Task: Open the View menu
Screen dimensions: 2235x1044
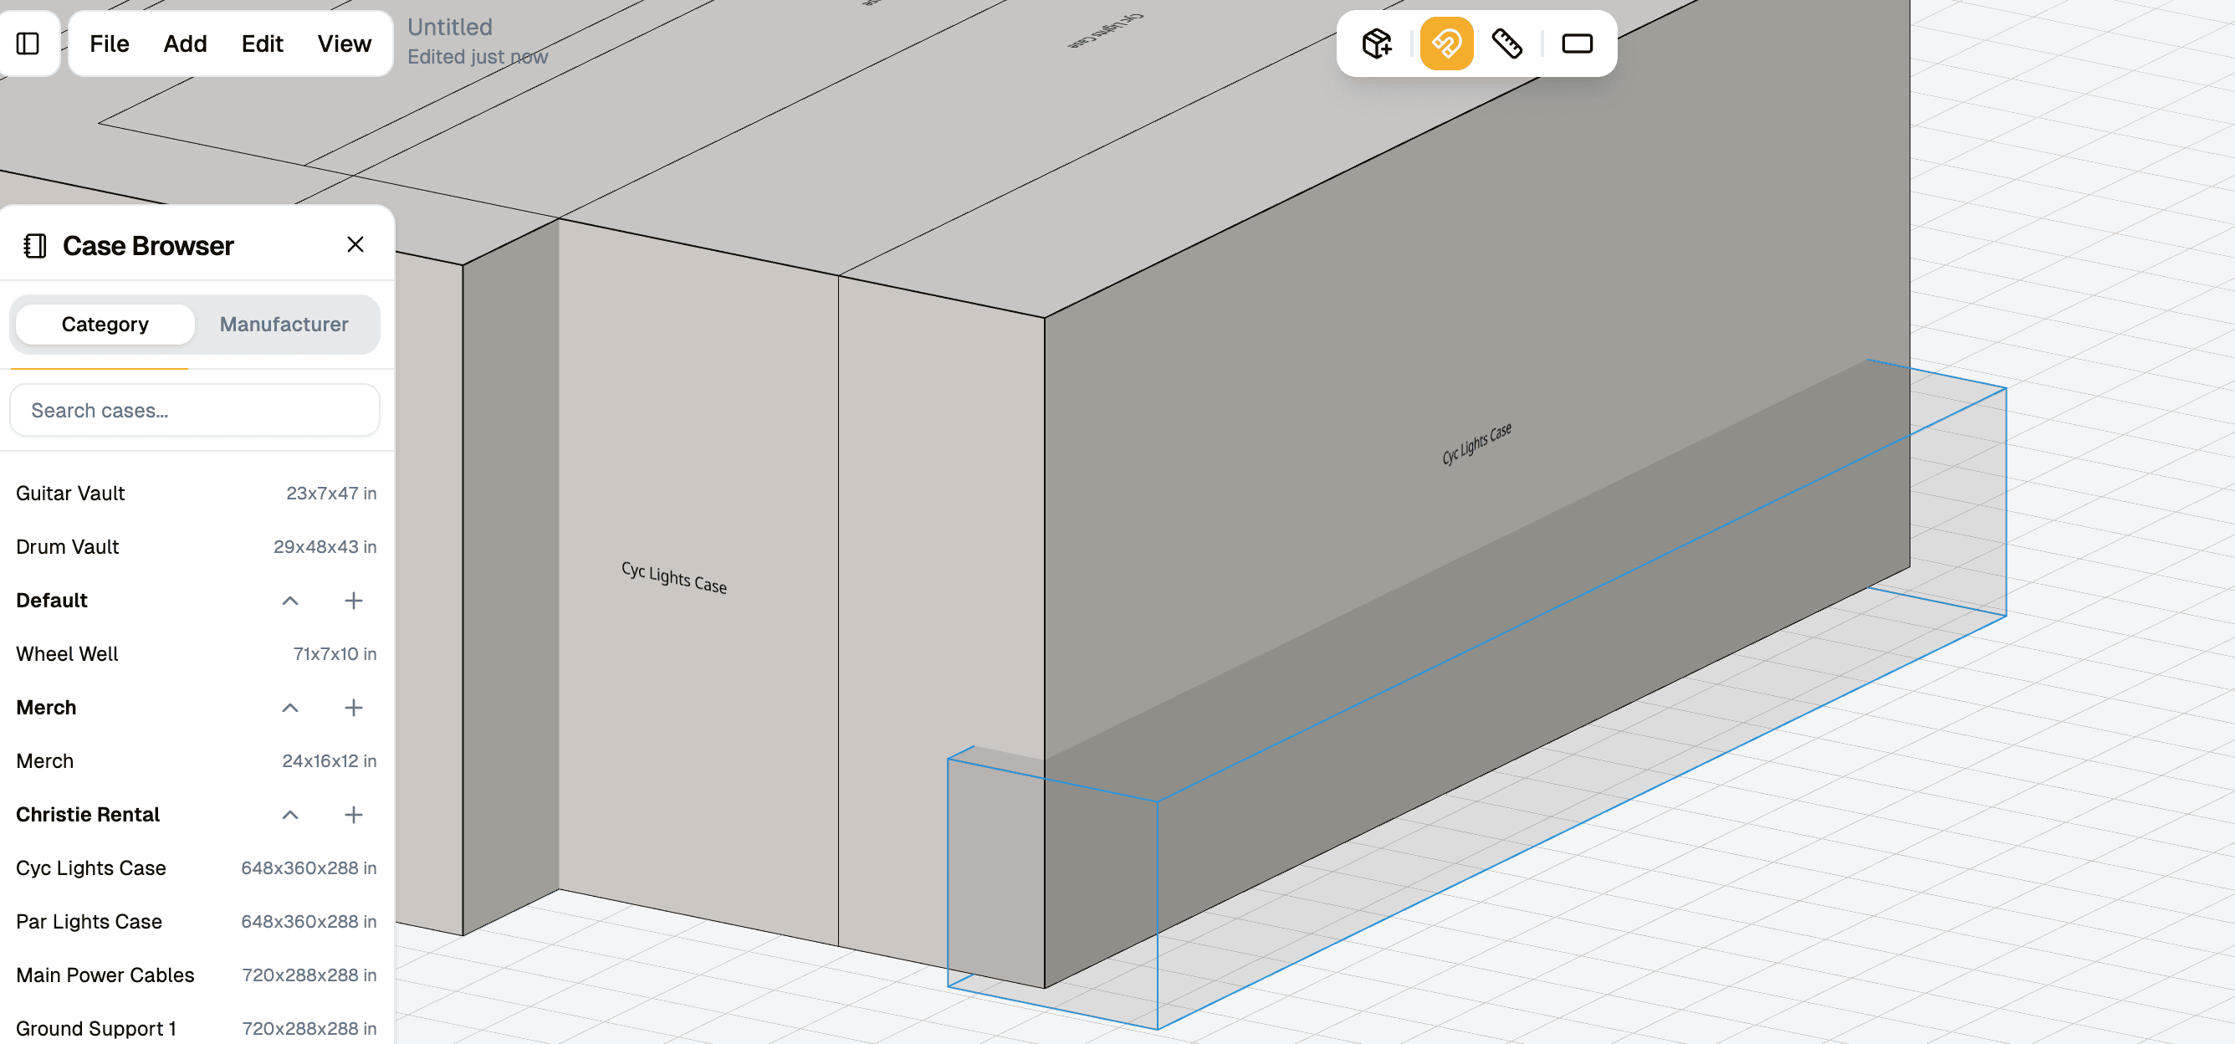Action: coord(344,43)
